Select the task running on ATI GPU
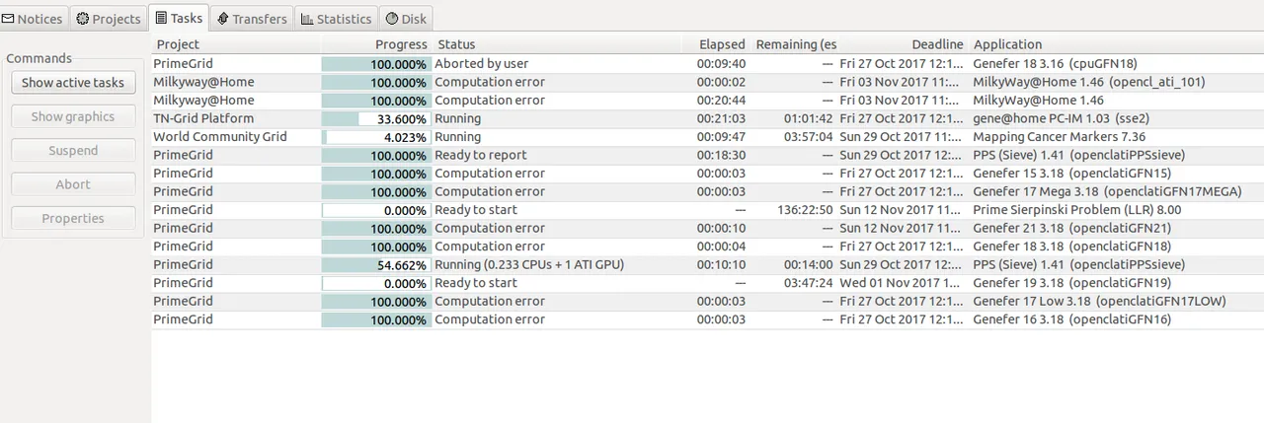This screenshot has height=423, width=1264. (x=708, y=264)
